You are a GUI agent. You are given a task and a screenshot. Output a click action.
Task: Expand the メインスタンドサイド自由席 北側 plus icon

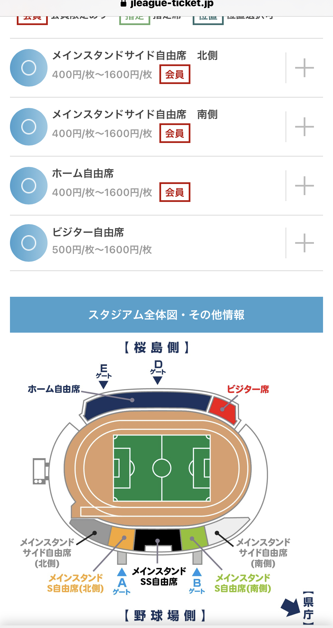click(x=304, y=68)
